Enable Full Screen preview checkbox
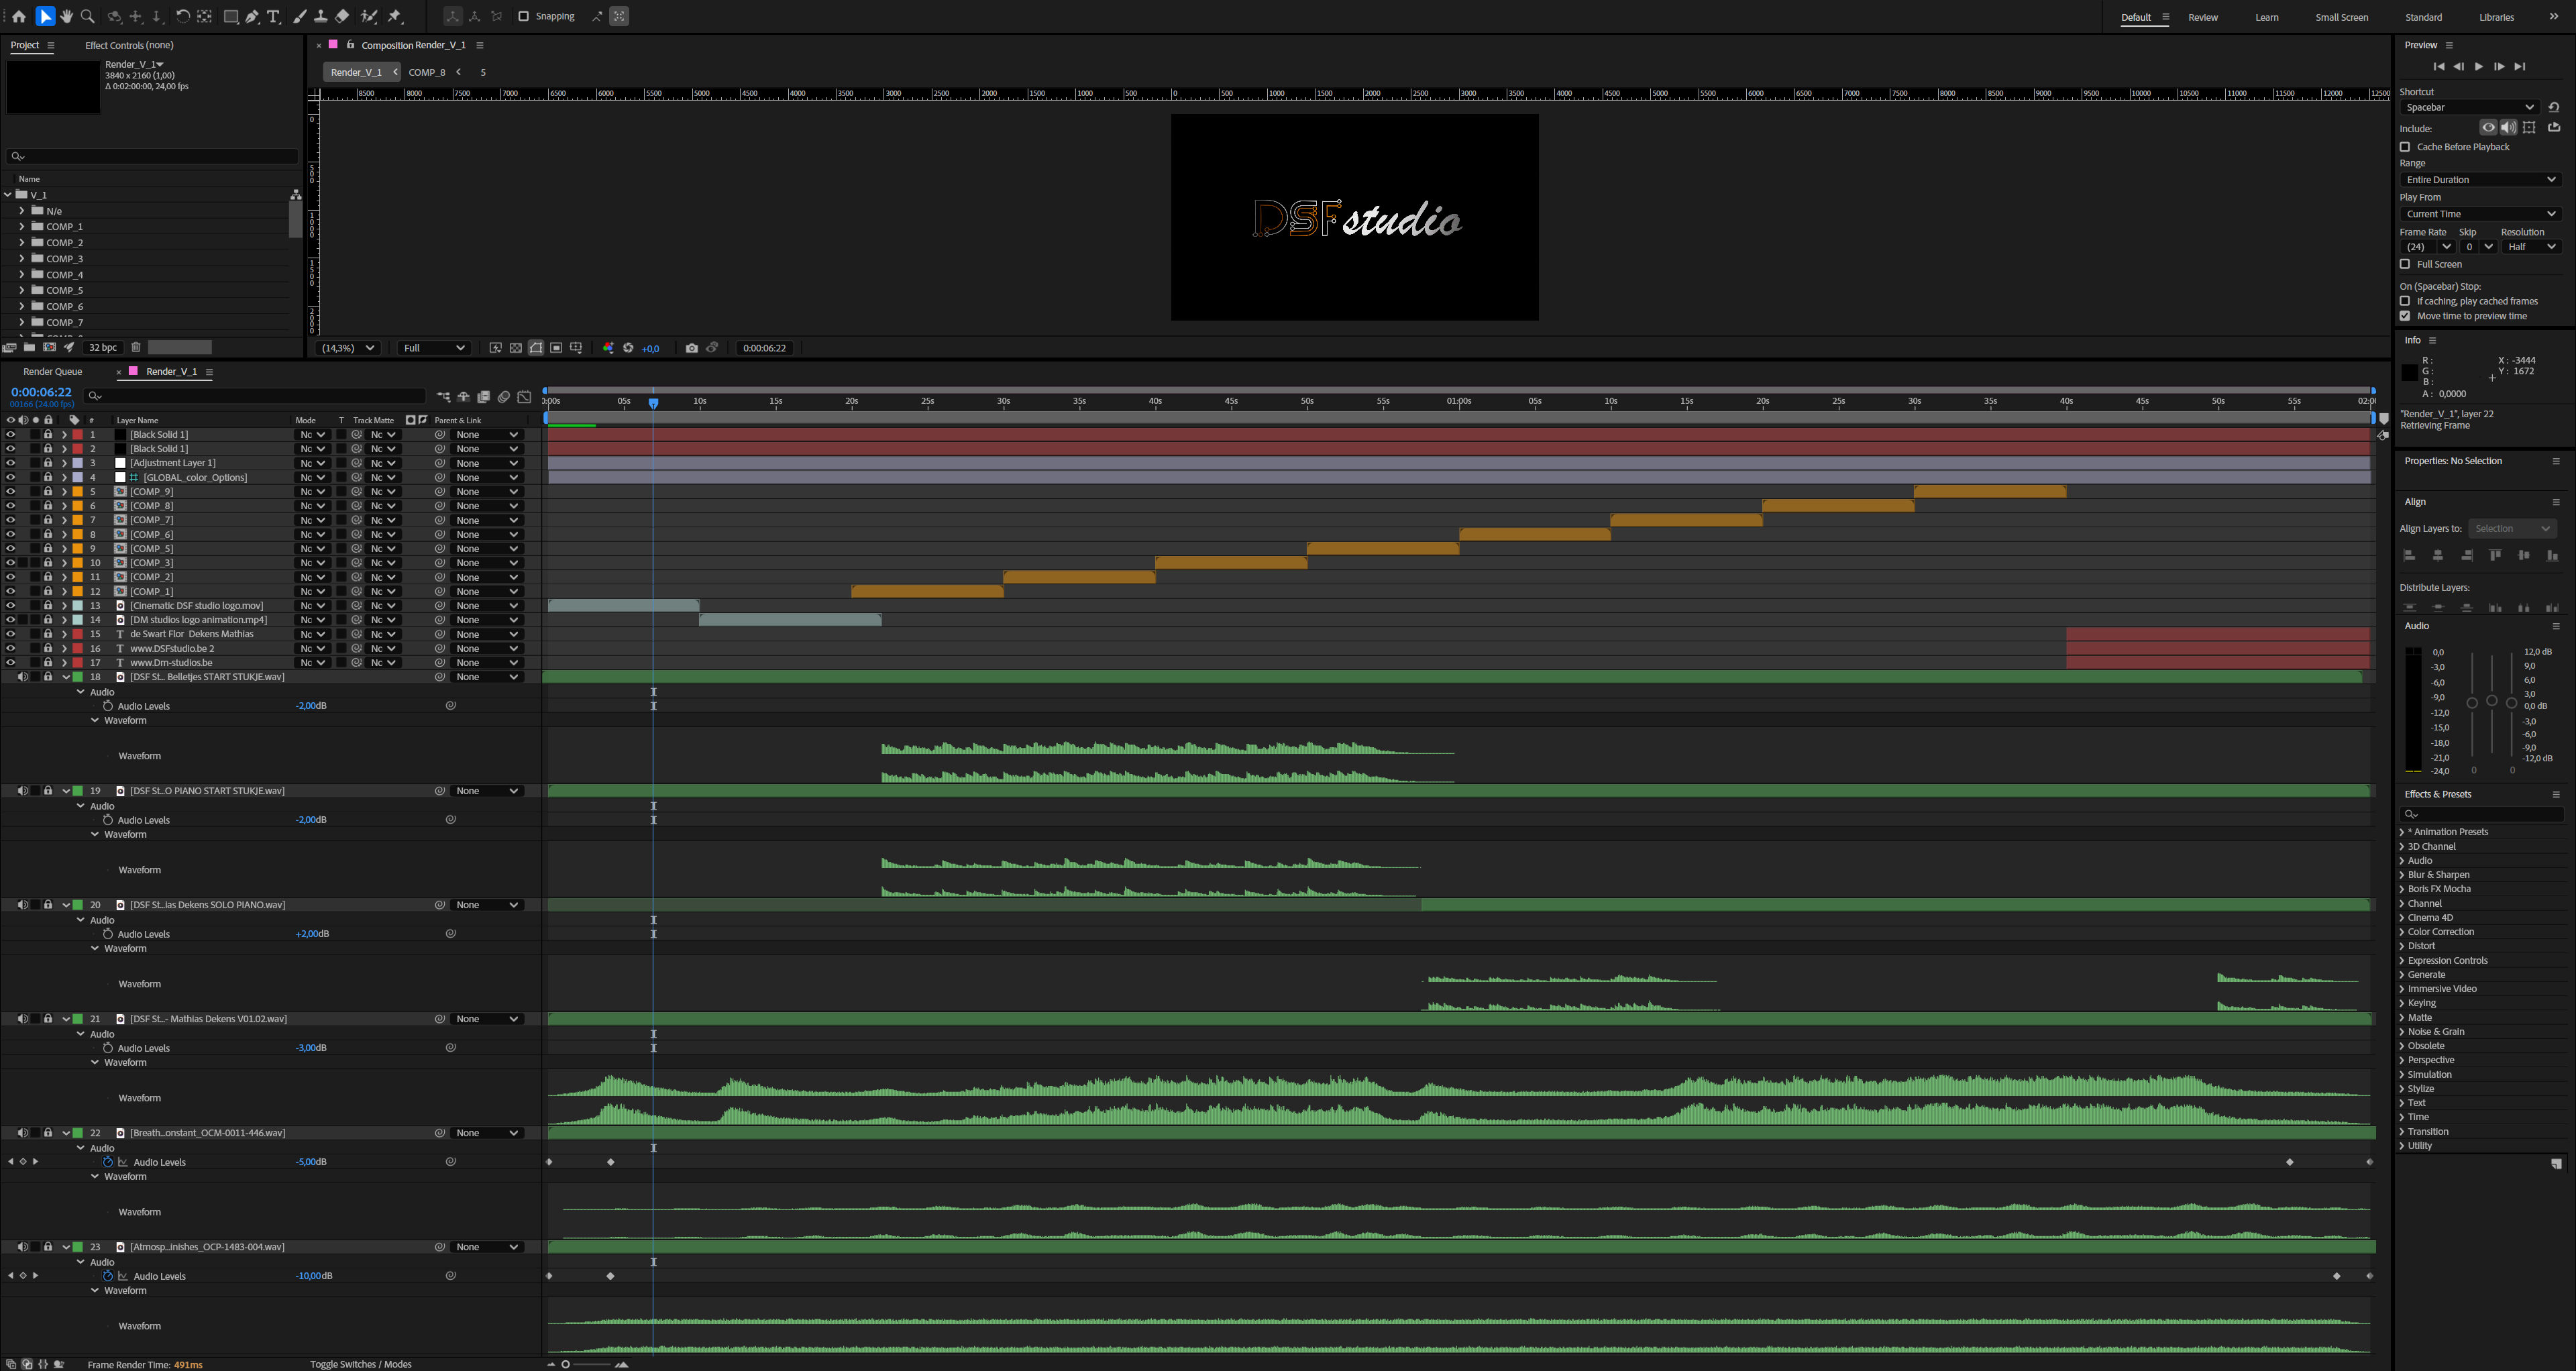This screenshot has height=1371, width=2576. click(x=2405, y=264)
